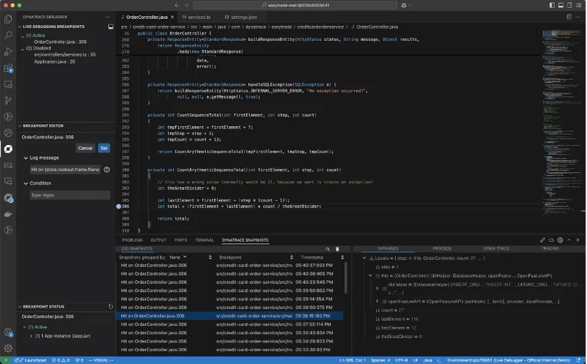The width and height of the screenshot is (587, 364).
Task: Click the Set button in Breakpoint Editor
Action: [104, 148]
